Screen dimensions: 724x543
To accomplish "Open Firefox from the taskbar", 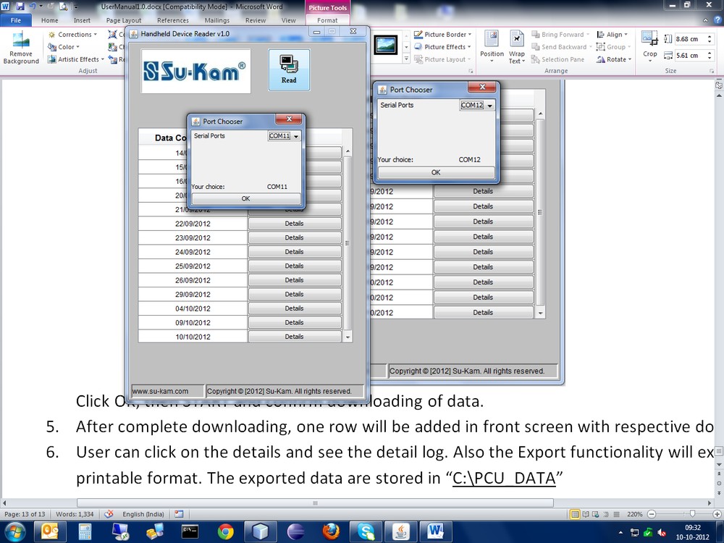I will point(331,532).
